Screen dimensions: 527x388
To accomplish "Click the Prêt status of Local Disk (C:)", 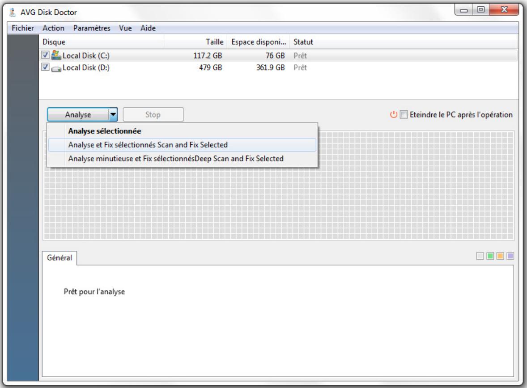I will pos(300,55).
